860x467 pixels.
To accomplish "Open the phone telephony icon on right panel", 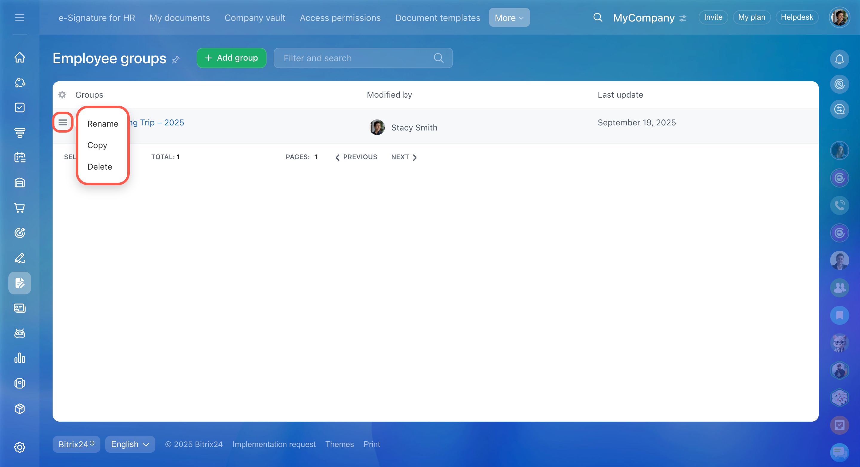I will click(x=839, y=205).
